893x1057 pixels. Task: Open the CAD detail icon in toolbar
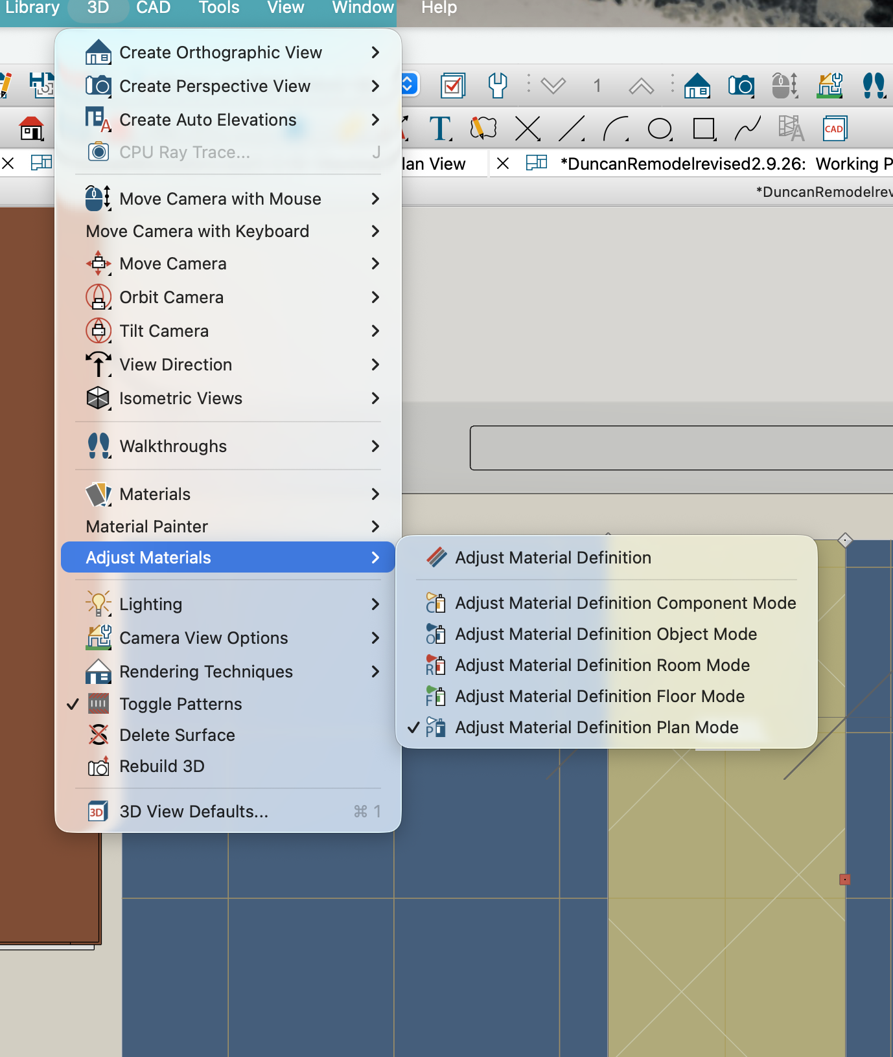pyautogui.click(x=835, y=129)
